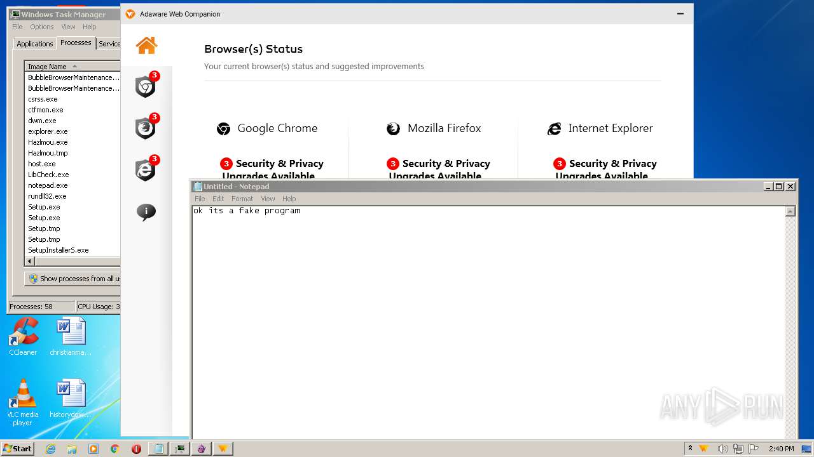Click Security & Privacy text under Google Chrome
The width and height of the screenshot is (814, 457).
(280, 164)
